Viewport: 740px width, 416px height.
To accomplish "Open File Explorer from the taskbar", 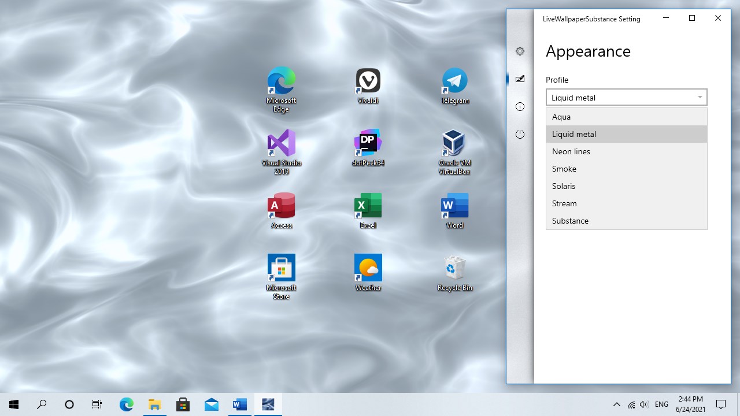I will (x=154, y=404).
